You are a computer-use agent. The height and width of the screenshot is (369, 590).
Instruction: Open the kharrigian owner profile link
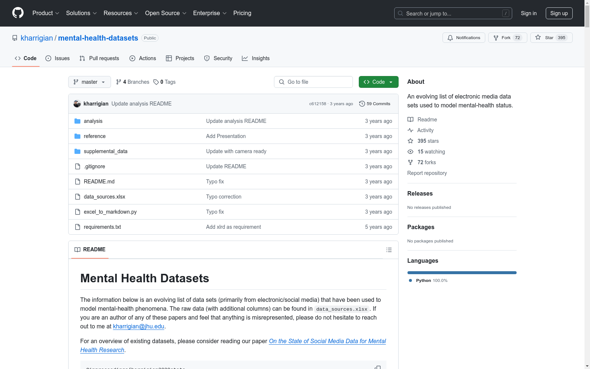pyautogui.click(x=37, y=38)
